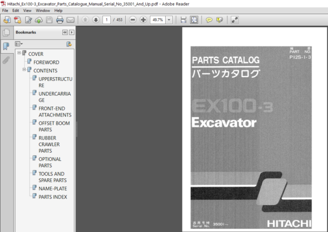Screen dimensions: 328x232
Task: Click the Sign or edit document icon
Action: click(x=28, y=20)
